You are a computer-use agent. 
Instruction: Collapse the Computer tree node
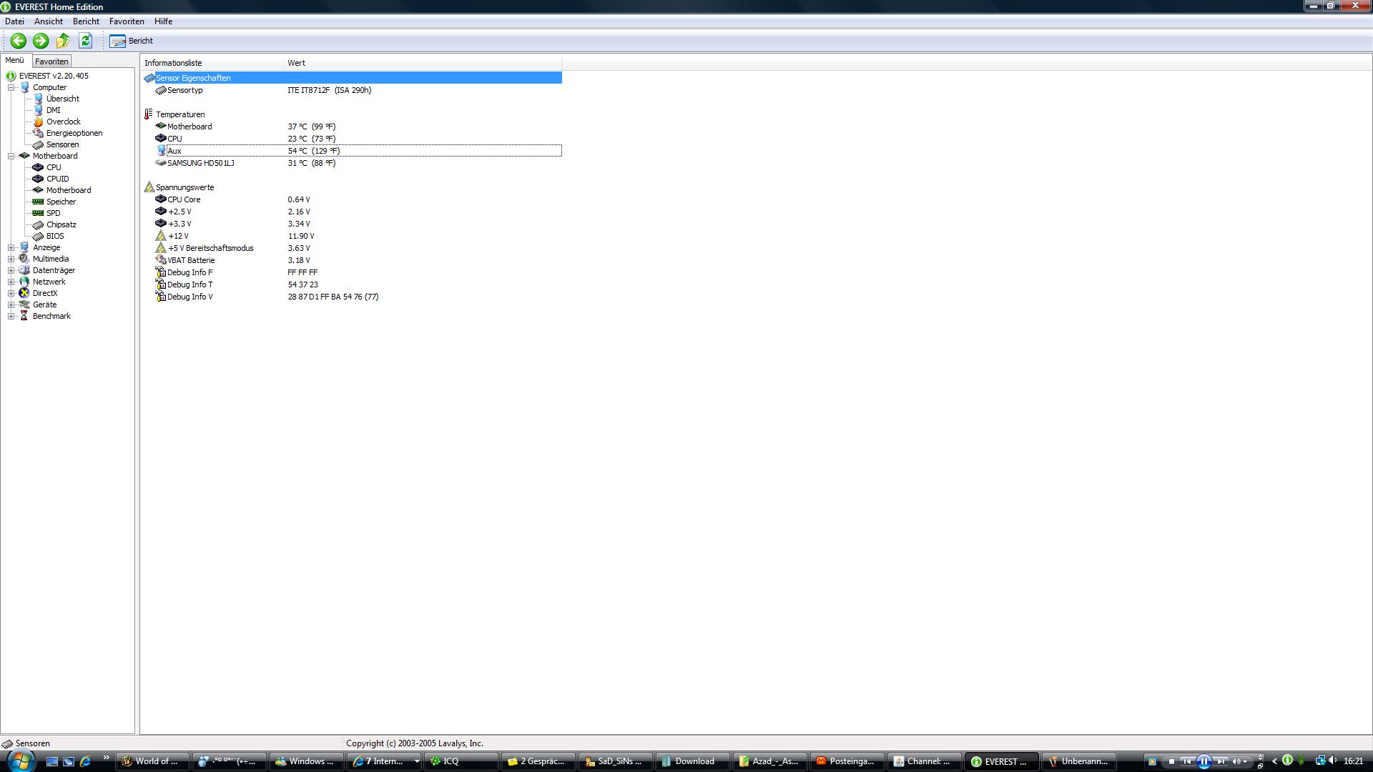[11, 87]
